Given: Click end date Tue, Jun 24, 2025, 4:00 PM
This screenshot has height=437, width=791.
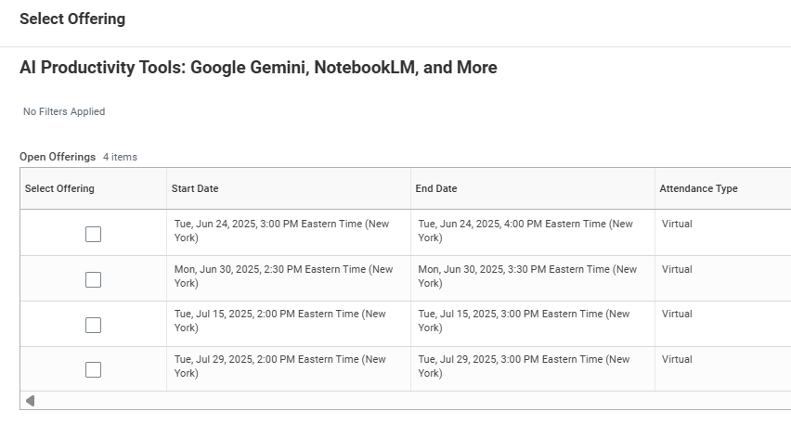Looking at the screenshot, I should tap(525, 231).
